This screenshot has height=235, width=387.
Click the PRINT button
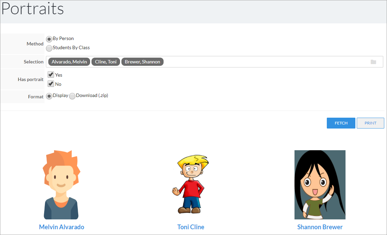pyautogui.click(x=370, y=123)
